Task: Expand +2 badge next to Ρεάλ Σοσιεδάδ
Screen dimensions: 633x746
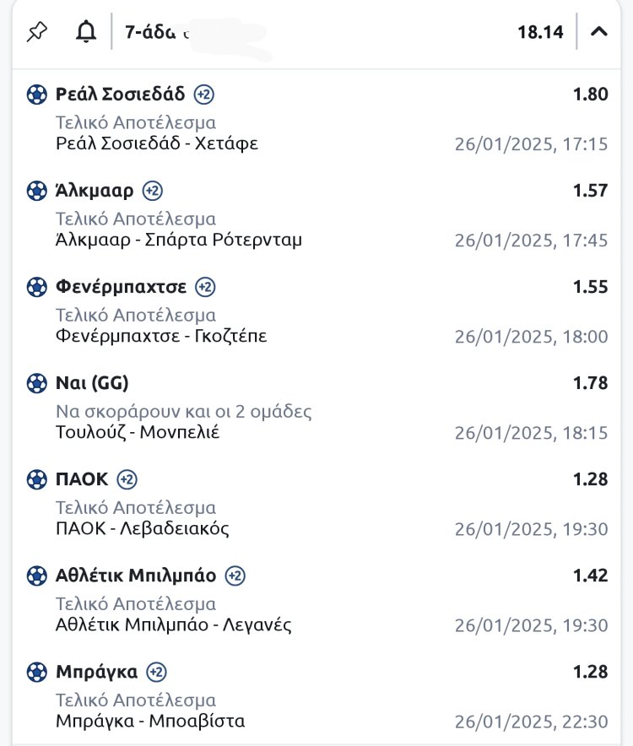Action: click(203, 95)
